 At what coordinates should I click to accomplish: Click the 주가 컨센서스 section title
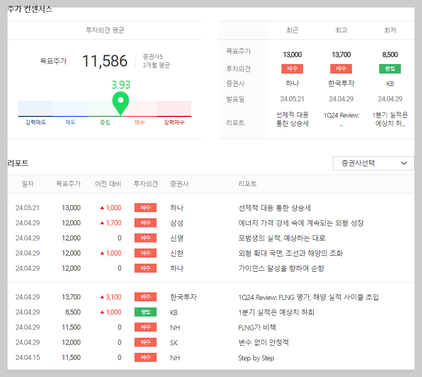pos(30,9)
